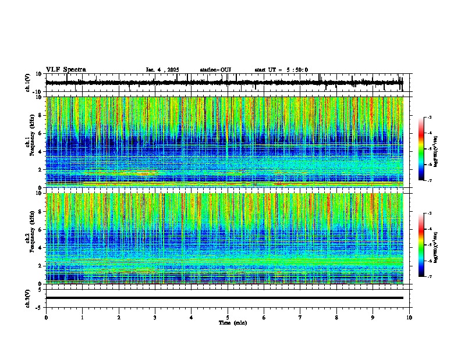Click the 2 kHz tick label on ch.1 spectrogram

coord(40,169)
